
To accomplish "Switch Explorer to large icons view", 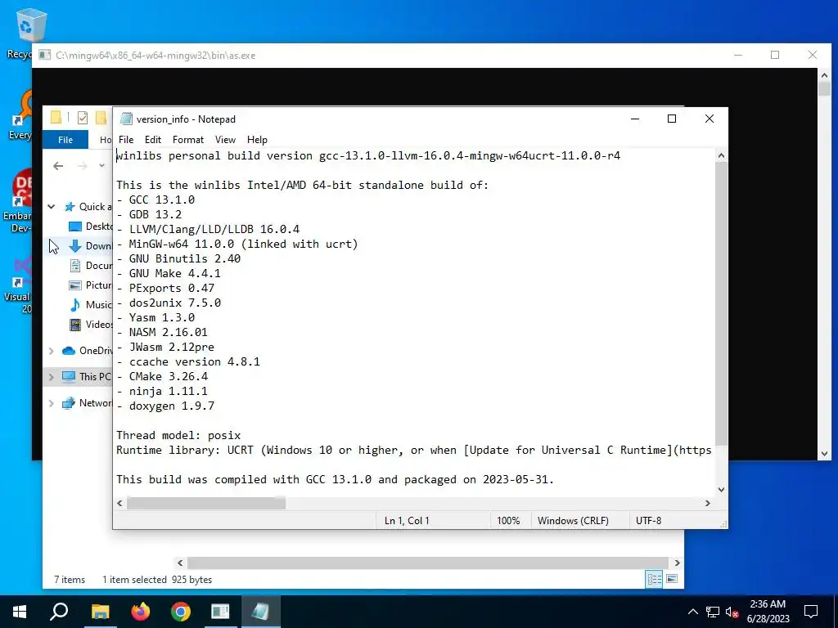I will pyautogui.click(x=672, y=580).
